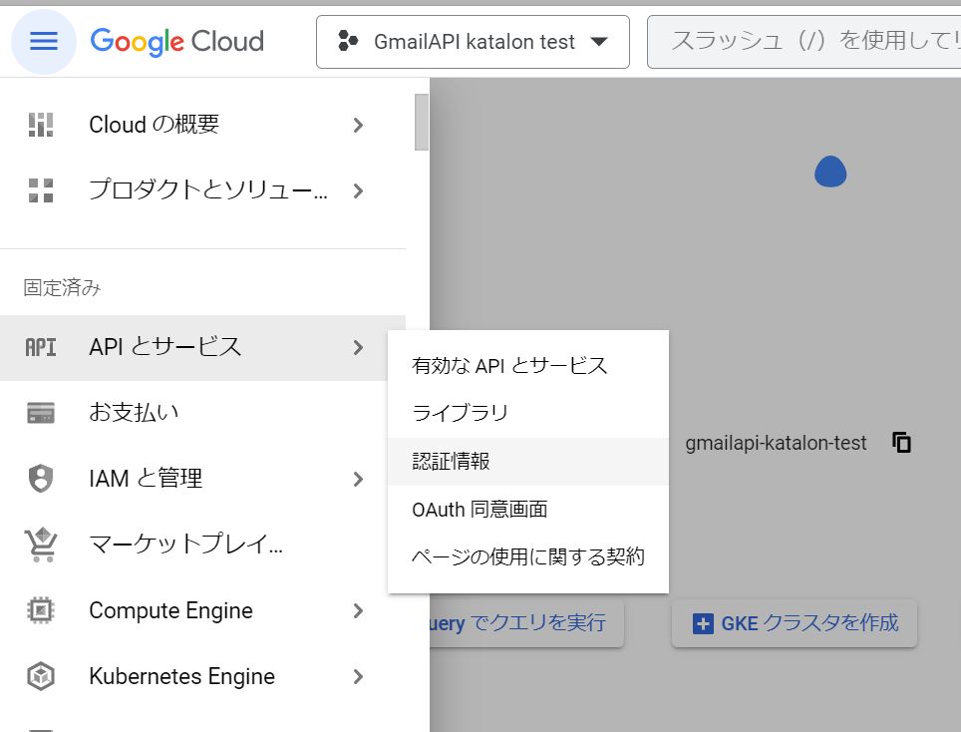Select the Compute Engine chip icon
This screenshot has height=732, width=961.
41,610
